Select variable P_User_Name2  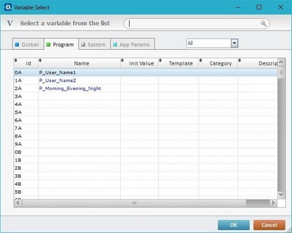coord(57,80)
